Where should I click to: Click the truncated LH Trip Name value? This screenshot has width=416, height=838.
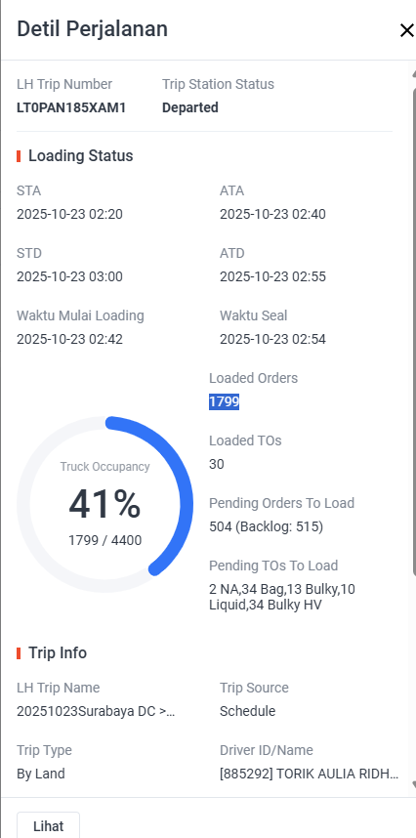(96, 711)
